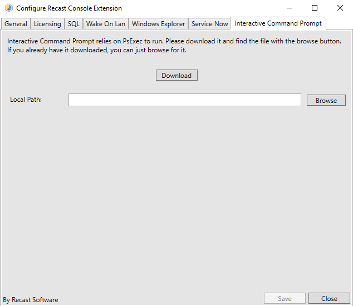Click the Download button for PsExec

pos(176,75)
